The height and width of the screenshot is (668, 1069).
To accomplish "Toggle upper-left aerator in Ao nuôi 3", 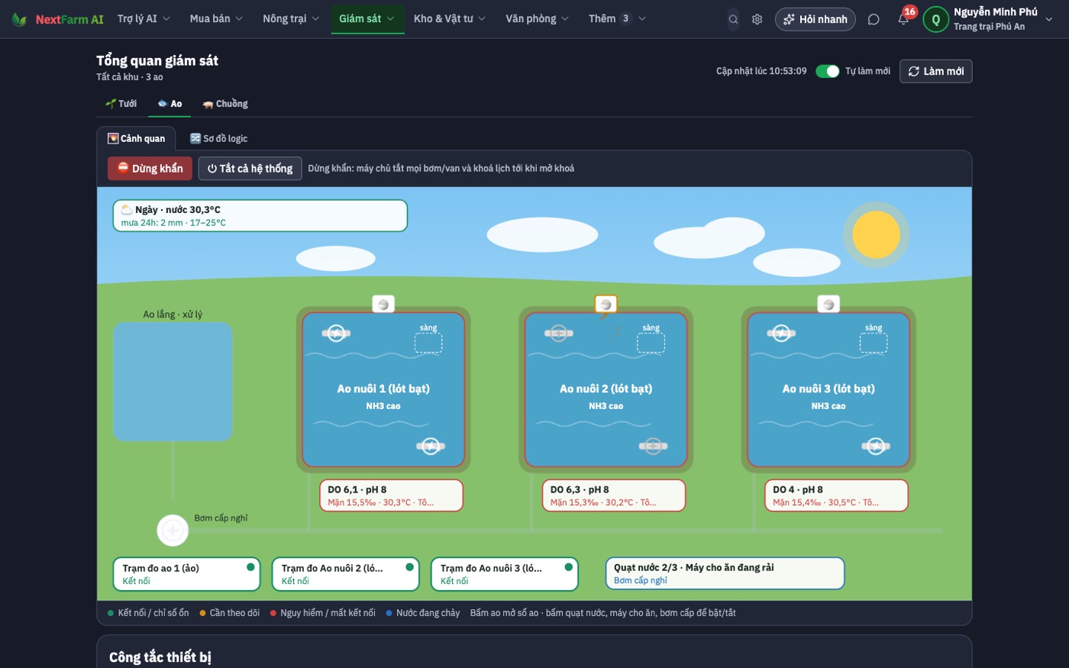I will pos(781,333).
